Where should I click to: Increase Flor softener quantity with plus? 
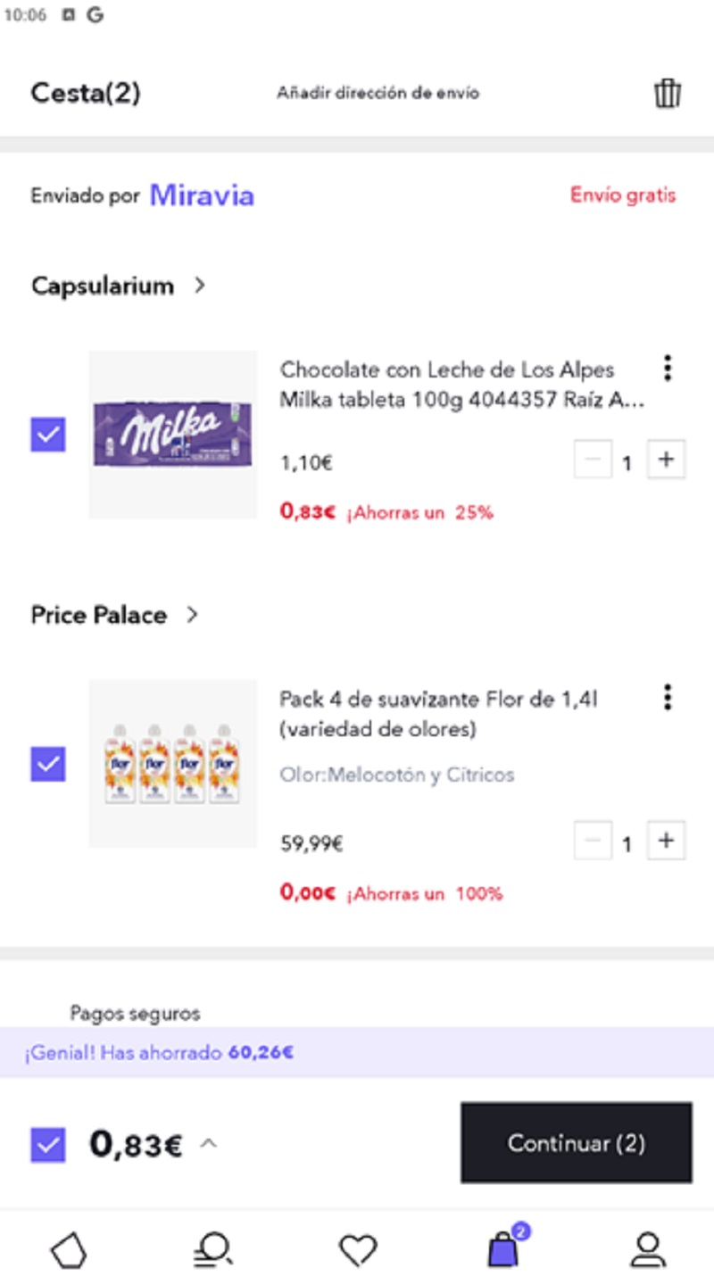[x=665, y=841]
